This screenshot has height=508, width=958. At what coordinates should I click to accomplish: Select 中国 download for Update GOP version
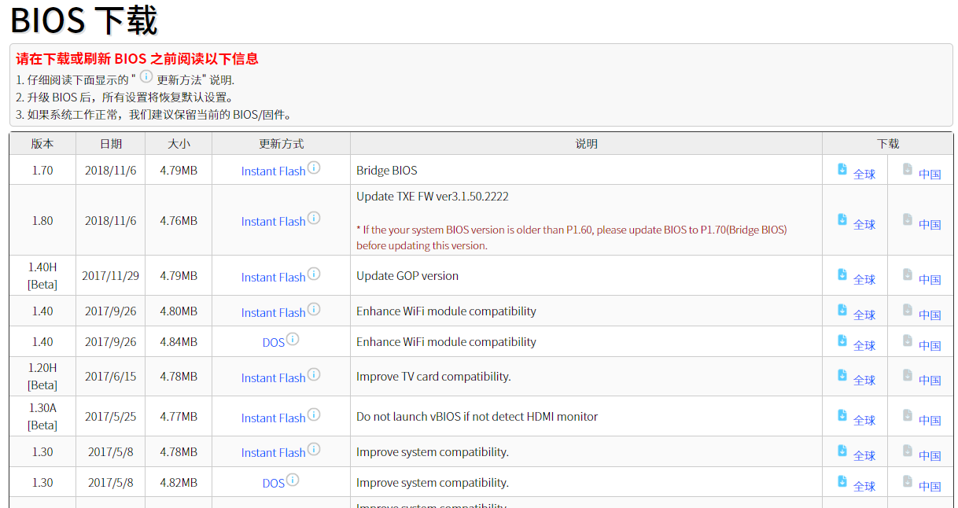point(930,280)
